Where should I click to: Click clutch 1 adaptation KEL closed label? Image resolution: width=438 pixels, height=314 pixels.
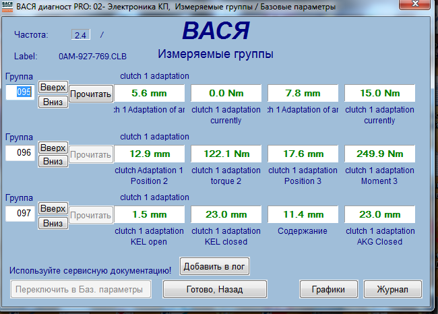226,236
